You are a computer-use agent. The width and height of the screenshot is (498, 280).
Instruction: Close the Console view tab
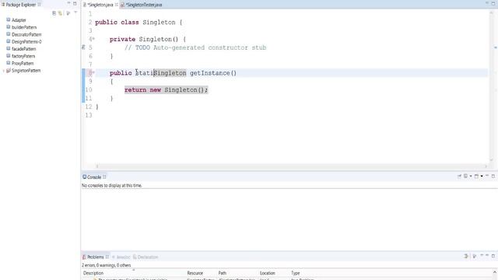[104, 177]
